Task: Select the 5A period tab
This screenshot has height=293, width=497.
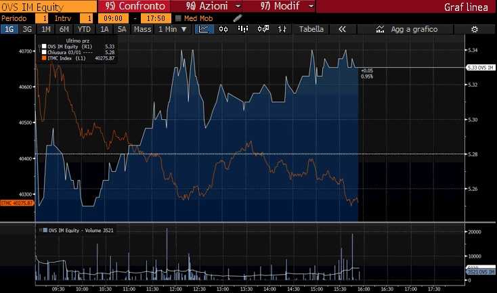Action: (122, 29)
